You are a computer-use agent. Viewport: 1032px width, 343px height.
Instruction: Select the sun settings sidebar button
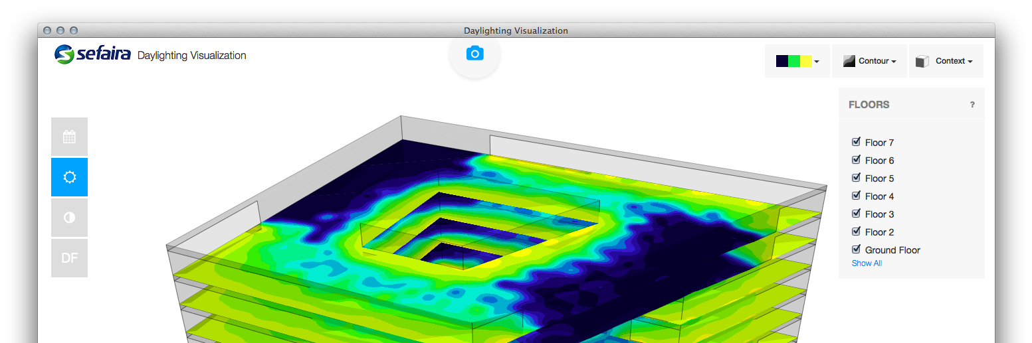pos(69,177)
